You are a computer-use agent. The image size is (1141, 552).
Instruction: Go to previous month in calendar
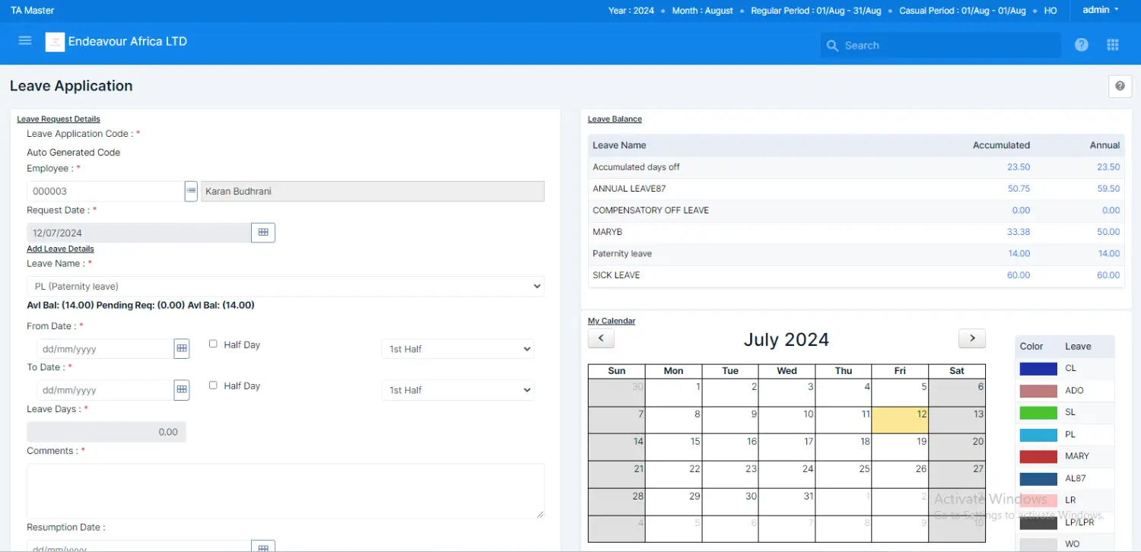click(x=601, y=338)
